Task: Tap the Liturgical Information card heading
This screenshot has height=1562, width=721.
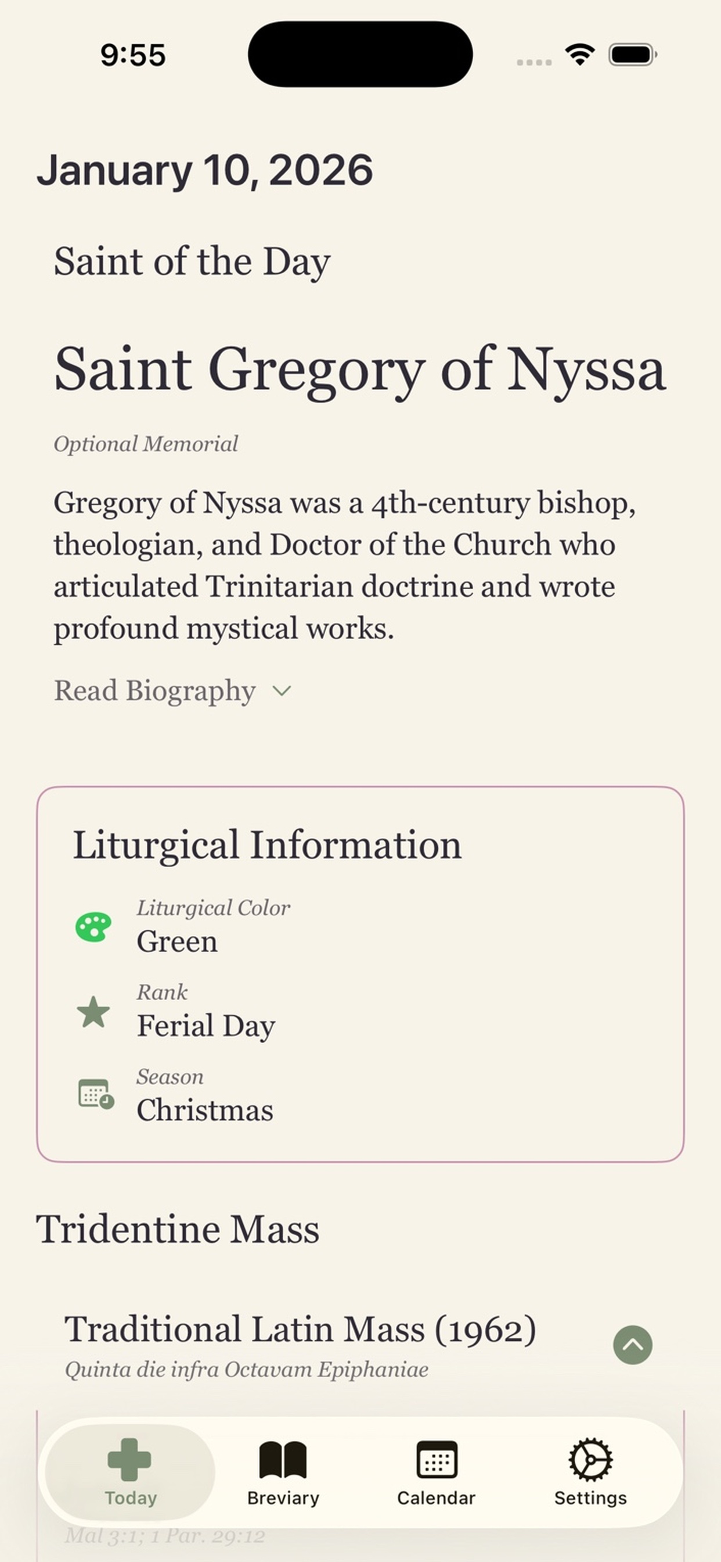Action: click(267, 845)
